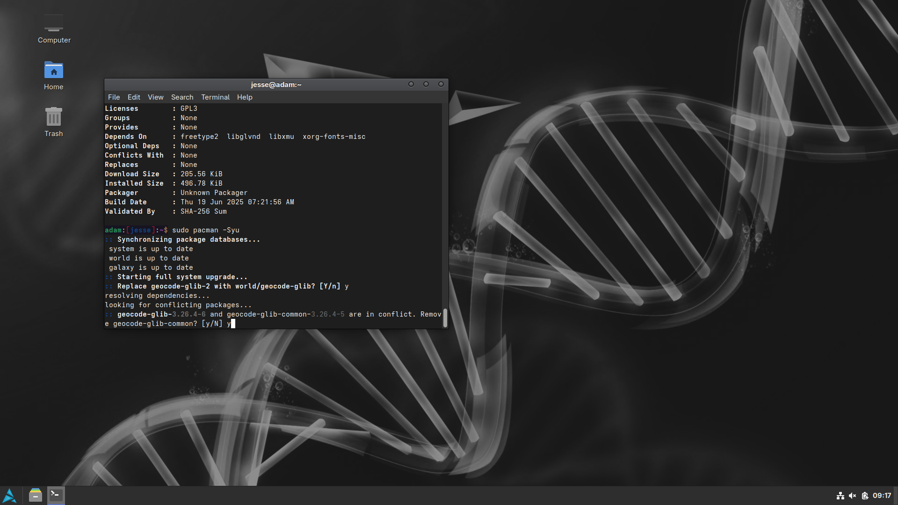Click 'looking for conflicting packages...' line

[178, 305]
